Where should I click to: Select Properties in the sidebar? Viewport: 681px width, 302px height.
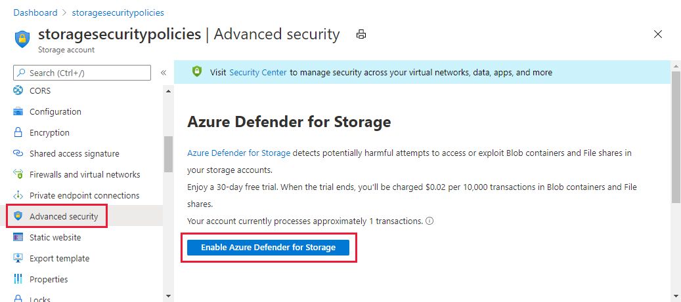click(x=49, y=279)
